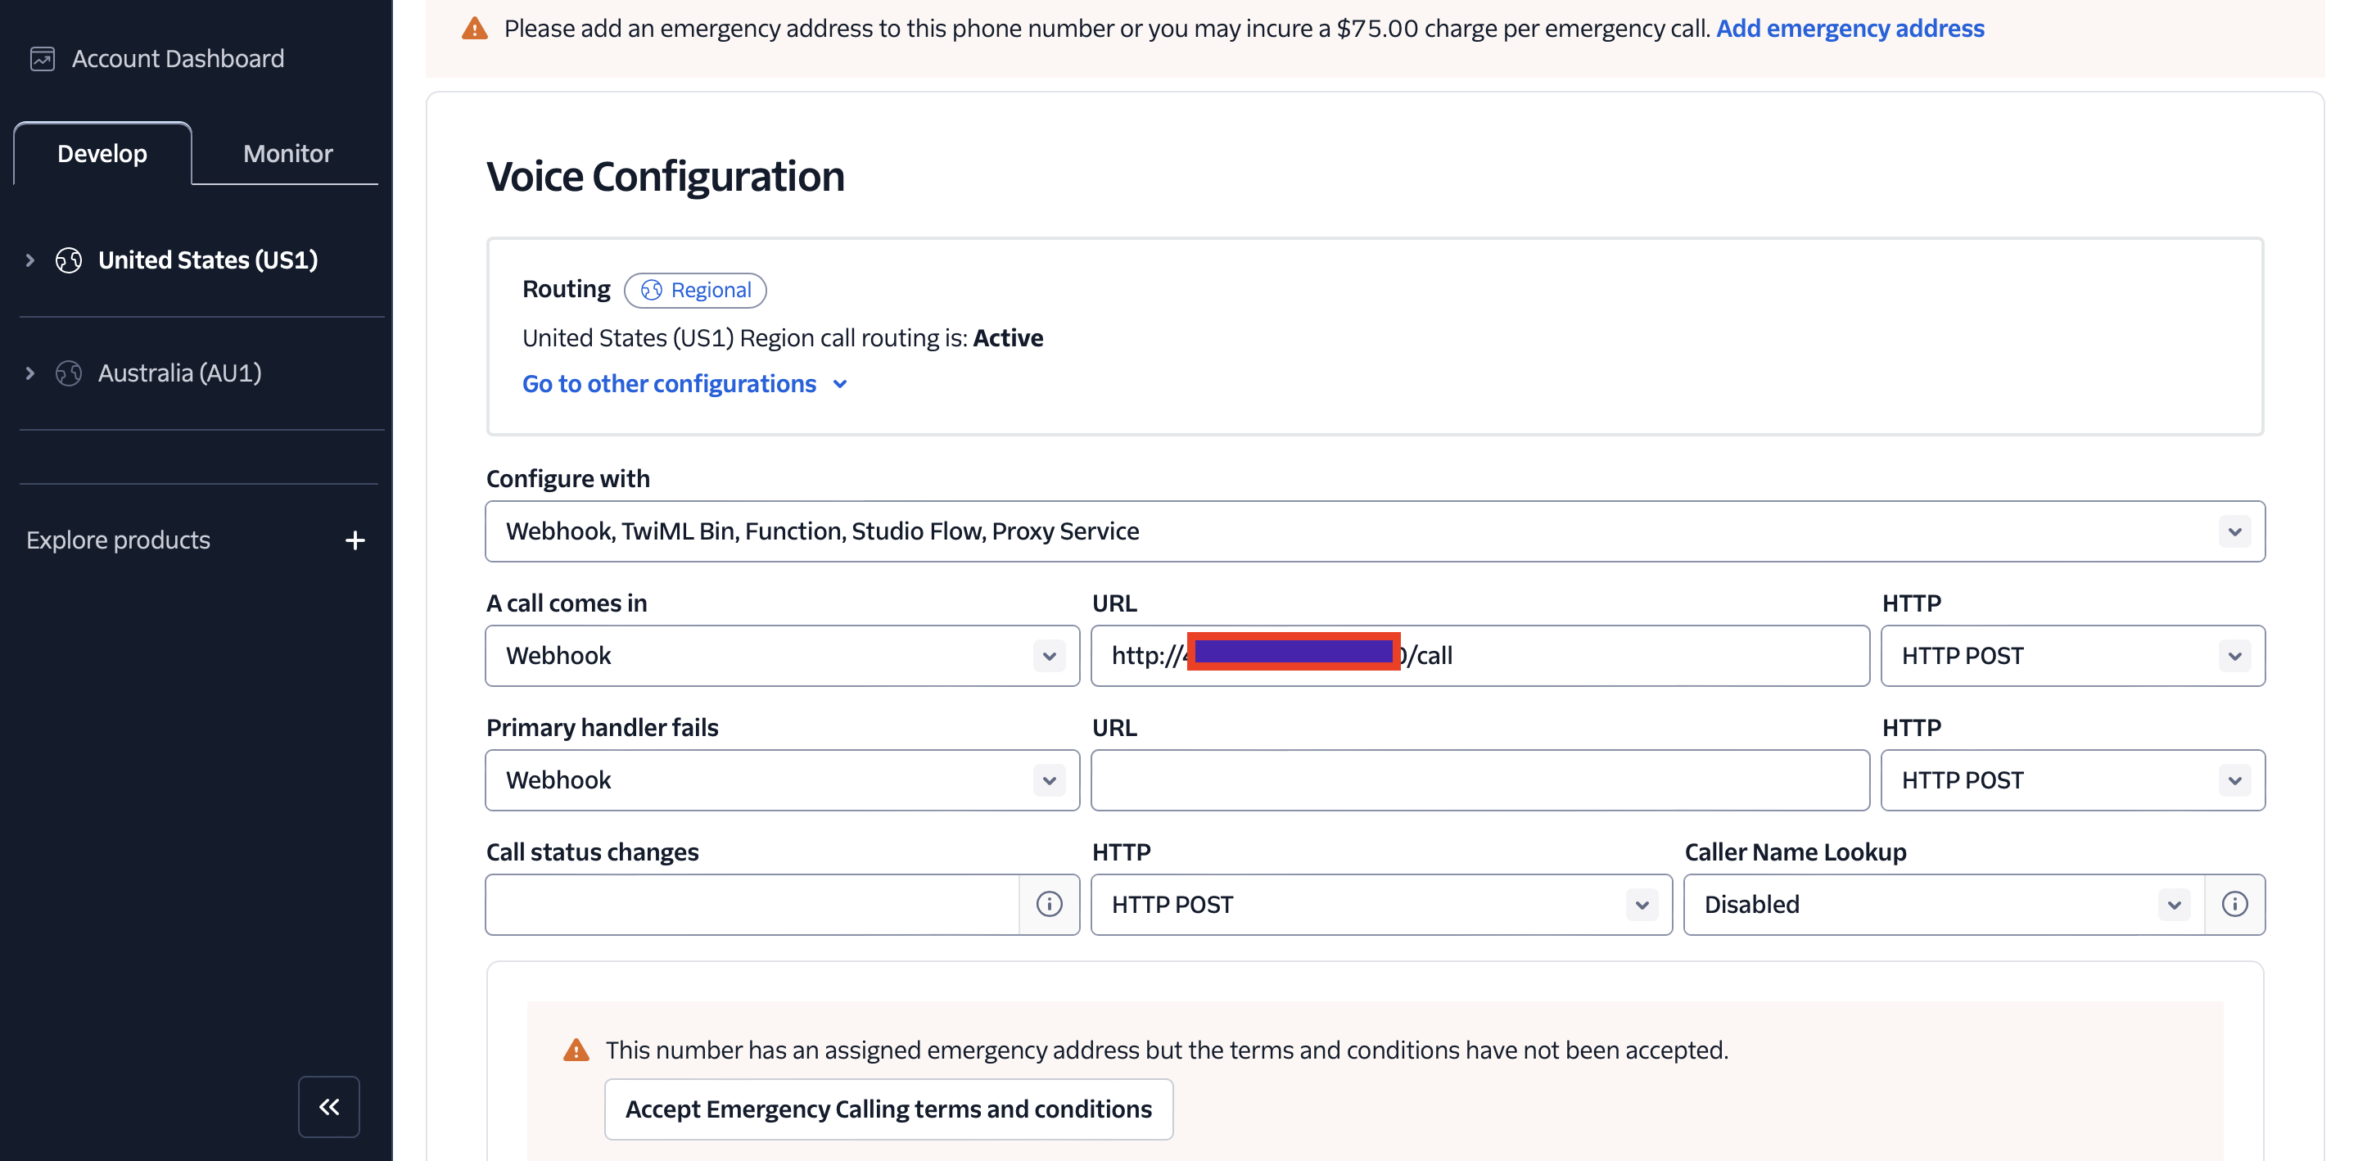Expand United States (US1) tree item

click(x=30, y=260)
